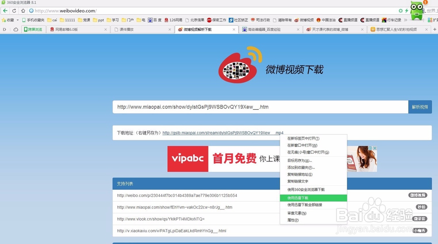Open the 清除带有 bookmark
The width and height of the screenshot is (438, 244).
282,20
